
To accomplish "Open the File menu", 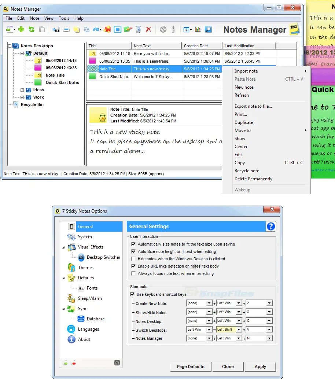I will 9,18.
